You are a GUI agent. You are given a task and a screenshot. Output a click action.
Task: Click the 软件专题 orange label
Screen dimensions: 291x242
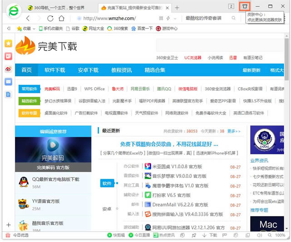coord(30,113)
